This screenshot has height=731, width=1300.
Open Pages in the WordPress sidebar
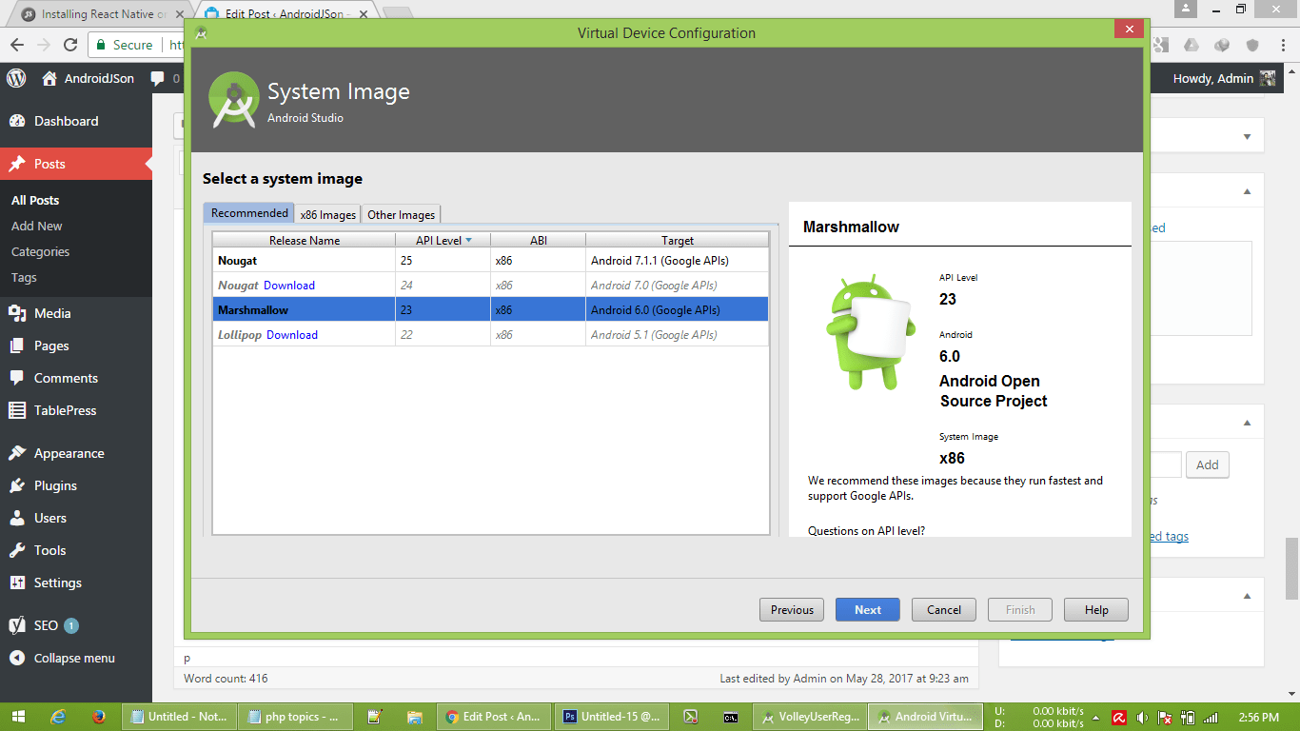tap(51, 346)
